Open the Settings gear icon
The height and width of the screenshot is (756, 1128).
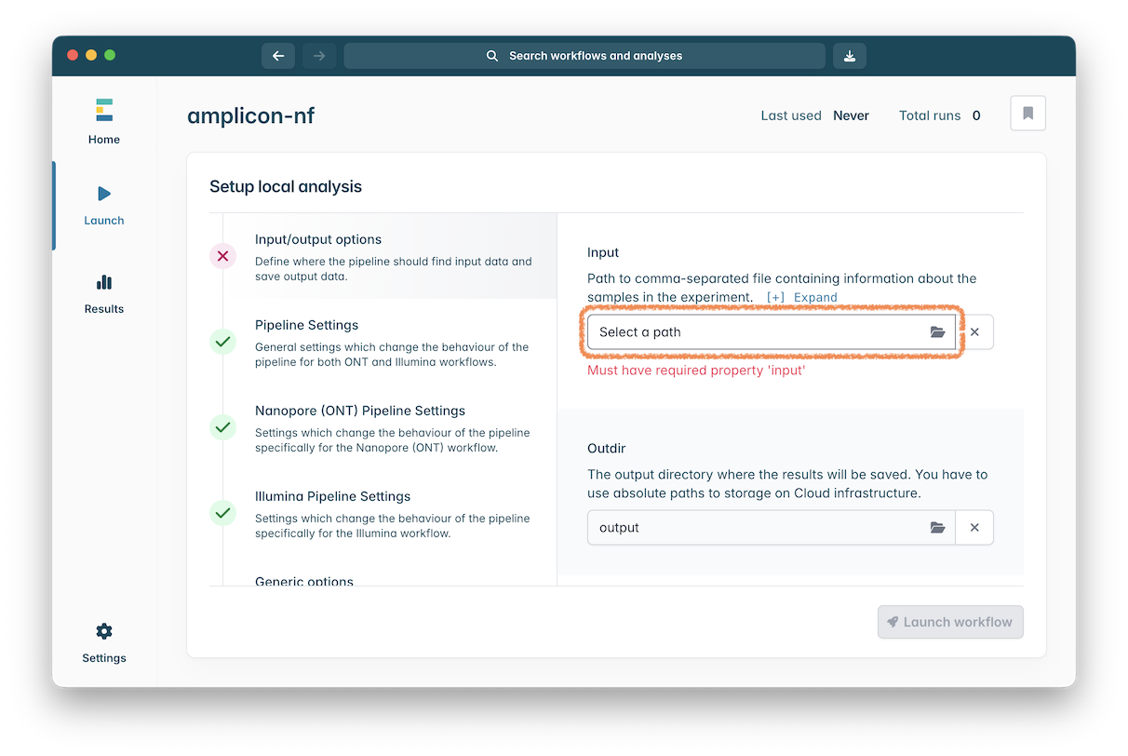point(103,631)
